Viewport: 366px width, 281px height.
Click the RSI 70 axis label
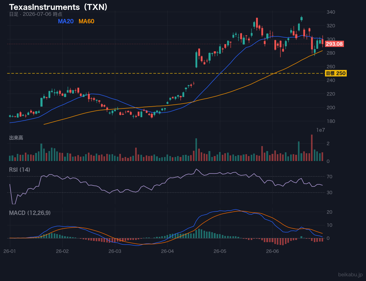329,177
